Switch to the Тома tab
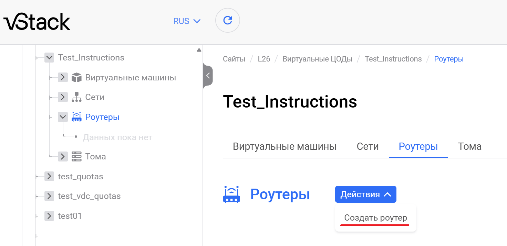Screen dimensions: 507x246 click(x=469, y=147)
